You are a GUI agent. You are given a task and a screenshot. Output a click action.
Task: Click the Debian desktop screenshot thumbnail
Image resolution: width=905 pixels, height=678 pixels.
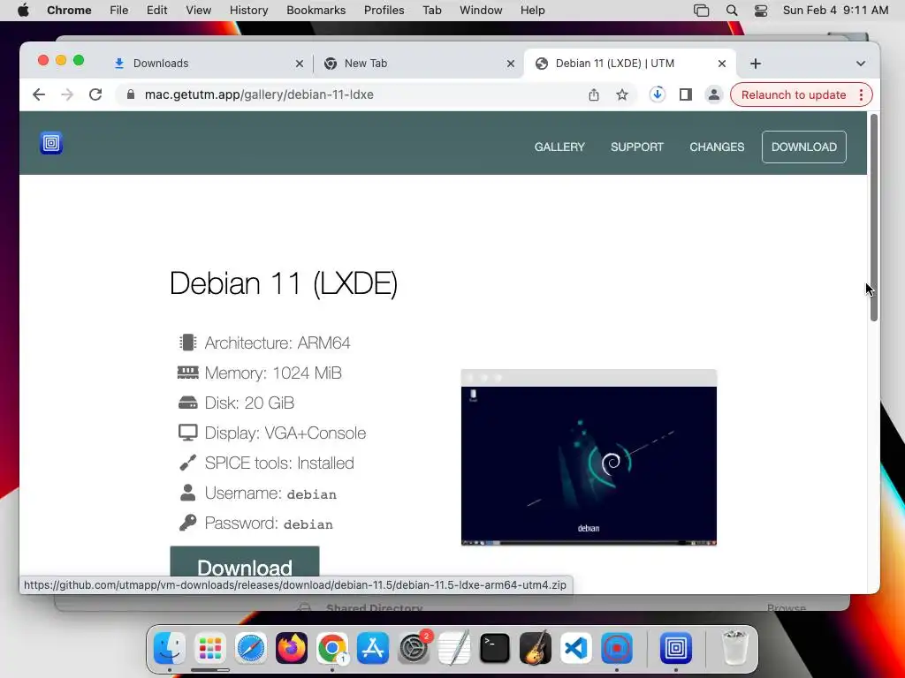pyautogui.click(x=589, y=457)
